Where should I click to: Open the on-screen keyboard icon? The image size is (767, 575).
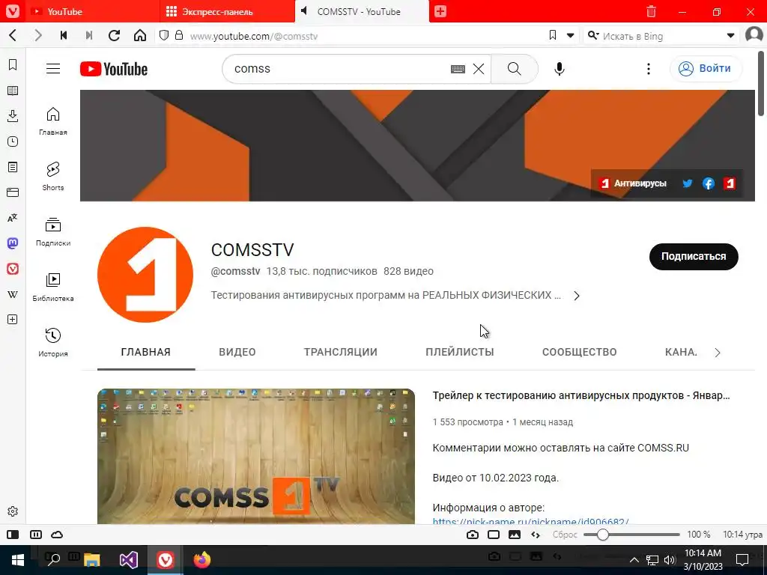(x=458, y=69)
